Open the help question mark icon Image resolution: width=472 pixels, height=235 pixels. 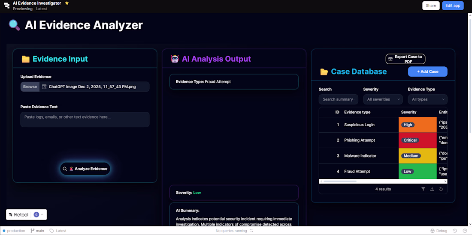tap(465, 231)
